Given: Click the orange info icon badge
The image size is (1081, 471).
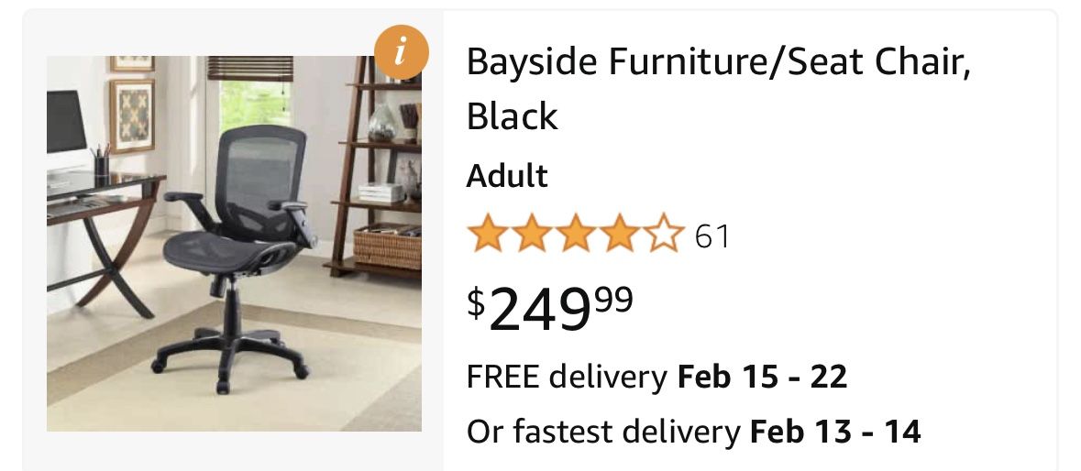Looking at the screenshot, I should 399,53.
